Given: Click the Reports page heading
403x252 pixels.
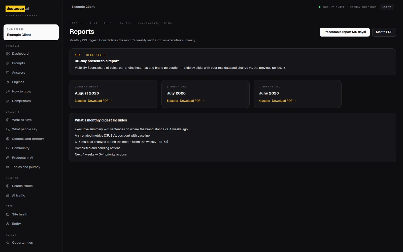Looking at the screenshot, I should [x=82, y=32].
